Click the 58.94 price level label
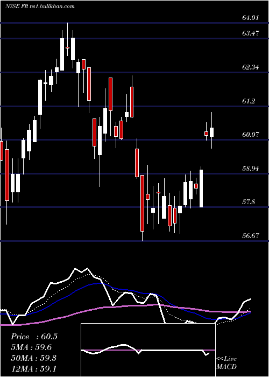269x377 pixels. (x=251, y=168)
